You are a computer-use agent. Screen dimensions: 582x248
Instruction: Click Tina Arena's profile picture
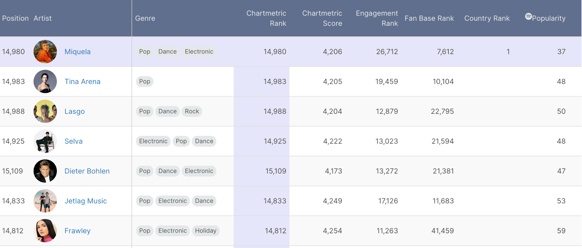point(45,82)
